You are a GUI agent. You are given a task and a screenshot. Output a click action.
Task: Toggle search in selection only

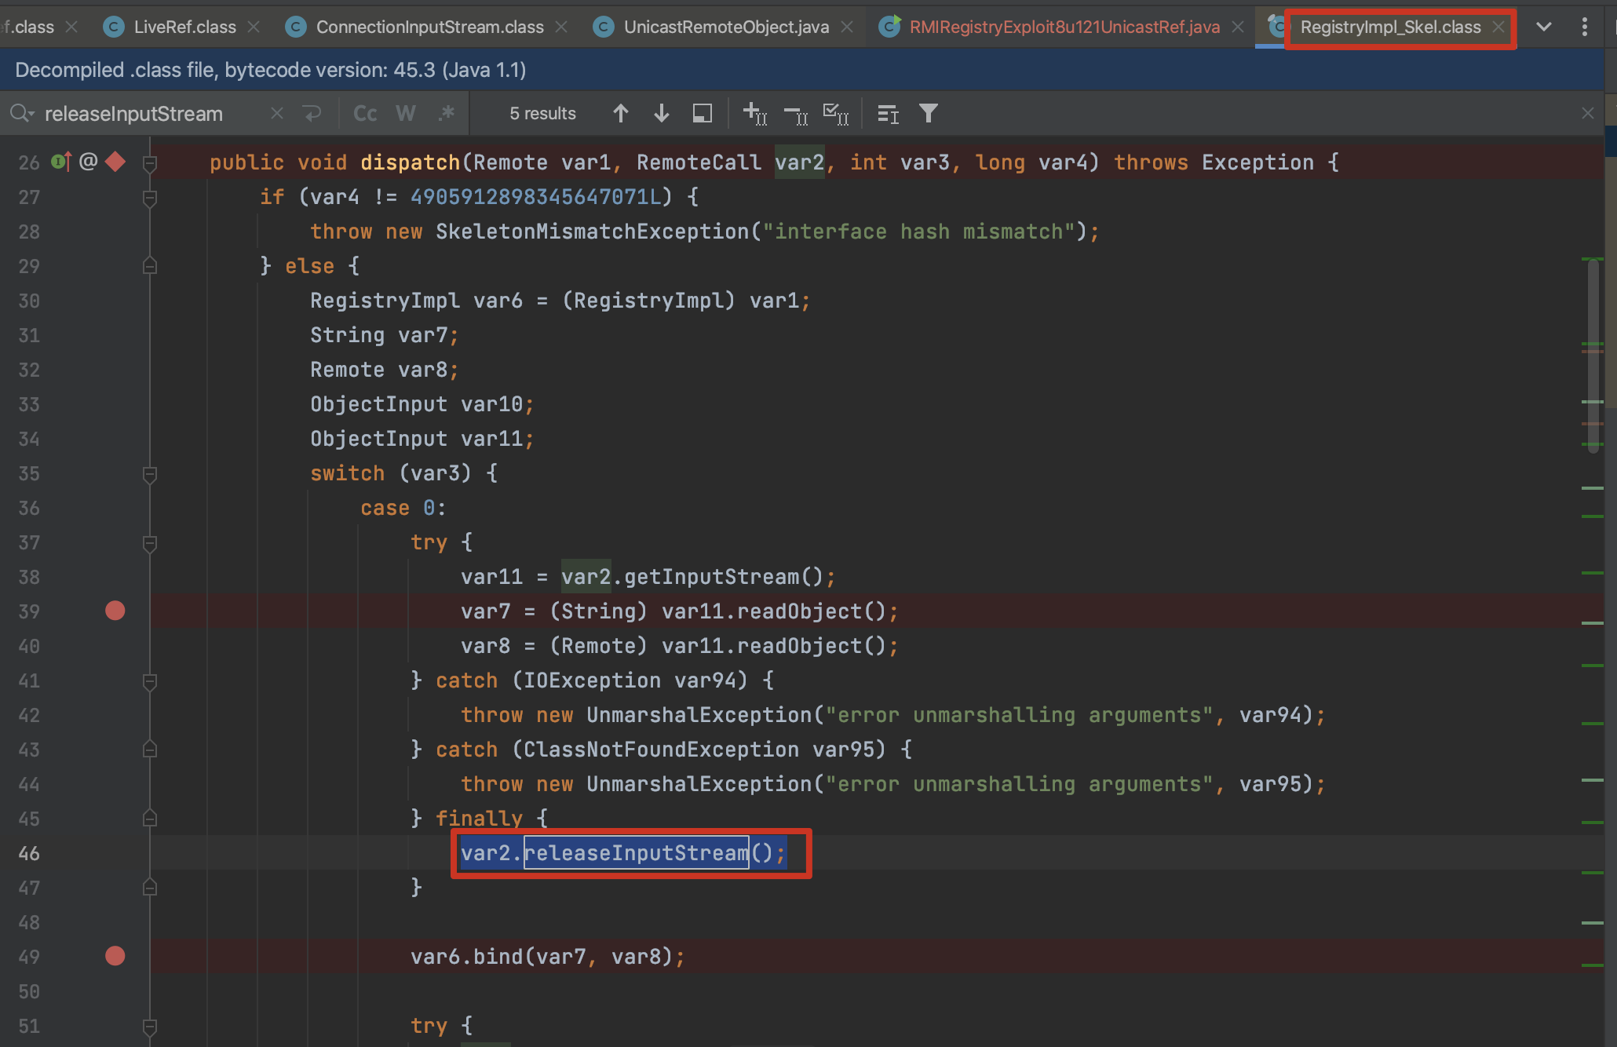point(888,114)
